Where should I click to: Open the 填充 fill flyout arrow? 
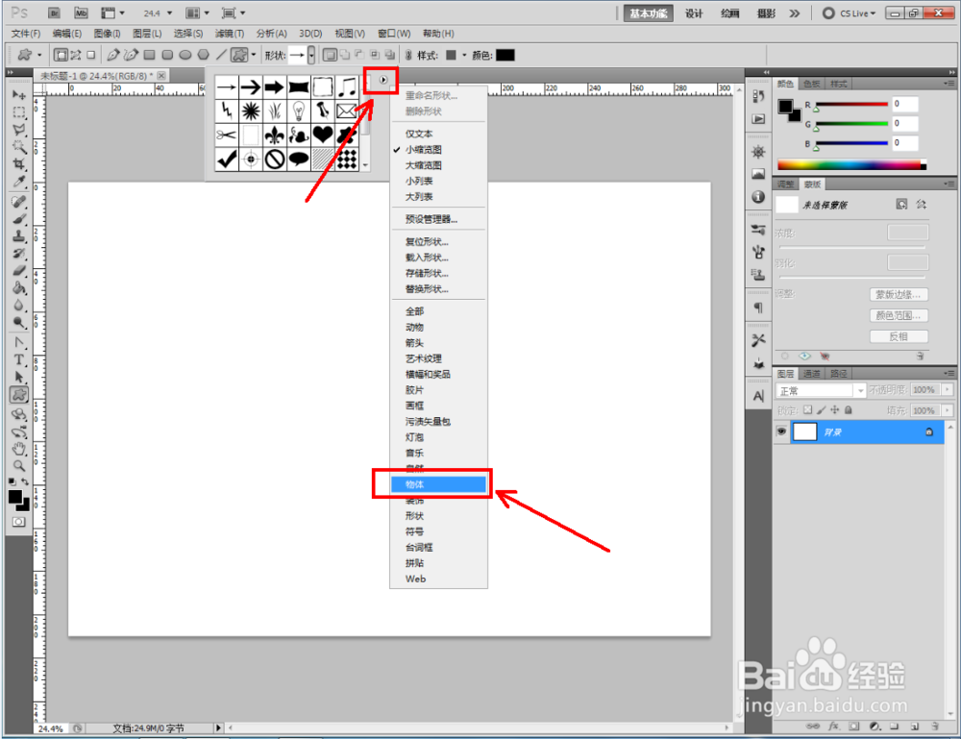coord(948,410)
